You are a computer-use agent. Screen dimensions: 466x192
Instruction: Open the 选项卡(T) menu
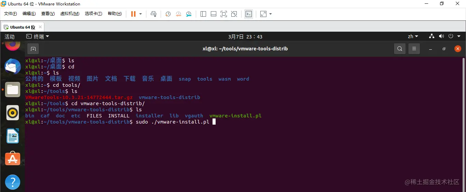coord(93,14)
